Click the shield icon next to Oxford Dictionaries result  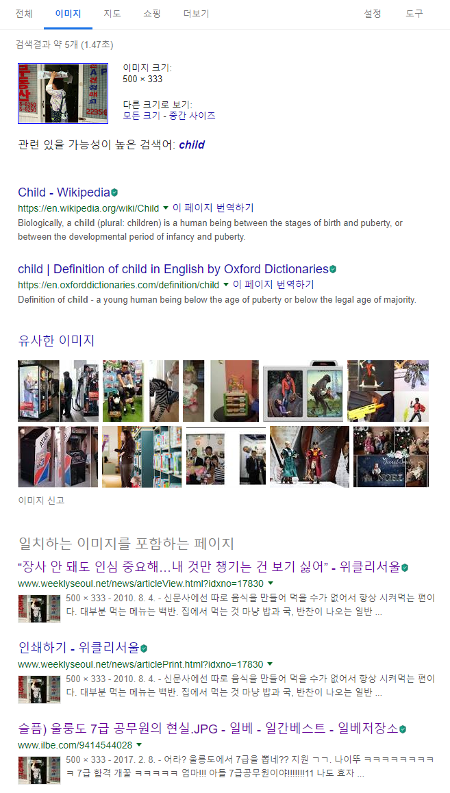point(333,269)
